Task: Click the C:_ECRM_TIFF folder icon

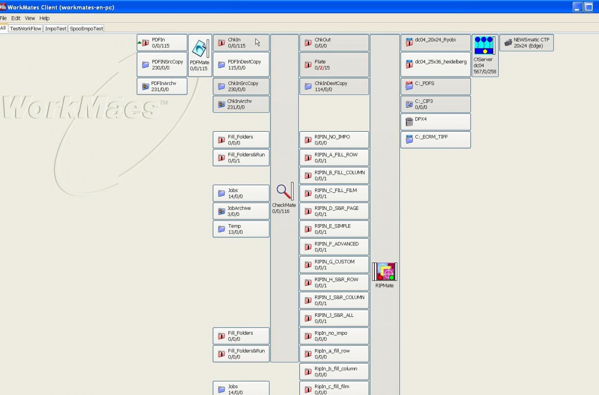Action: coord(409,139)
